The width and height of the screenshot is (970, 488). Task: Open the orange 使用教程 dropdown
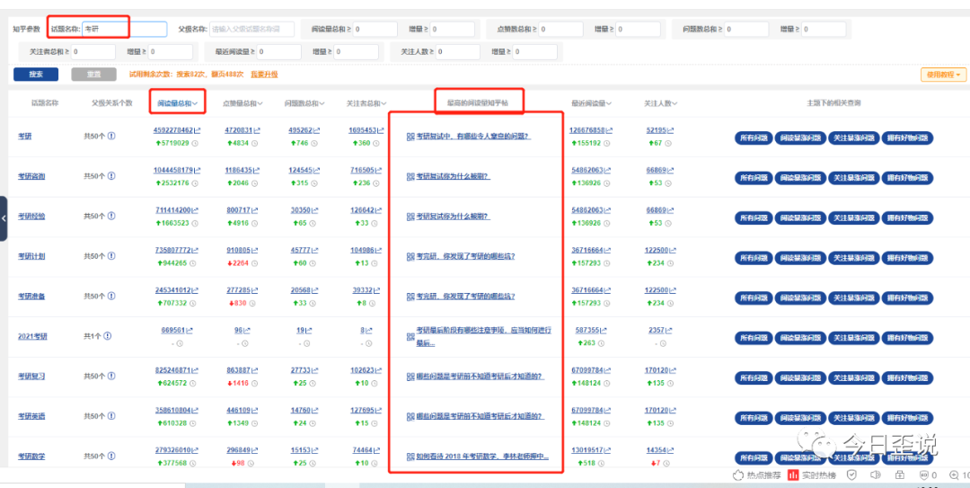pyautogui.click(x=943, y=75)
